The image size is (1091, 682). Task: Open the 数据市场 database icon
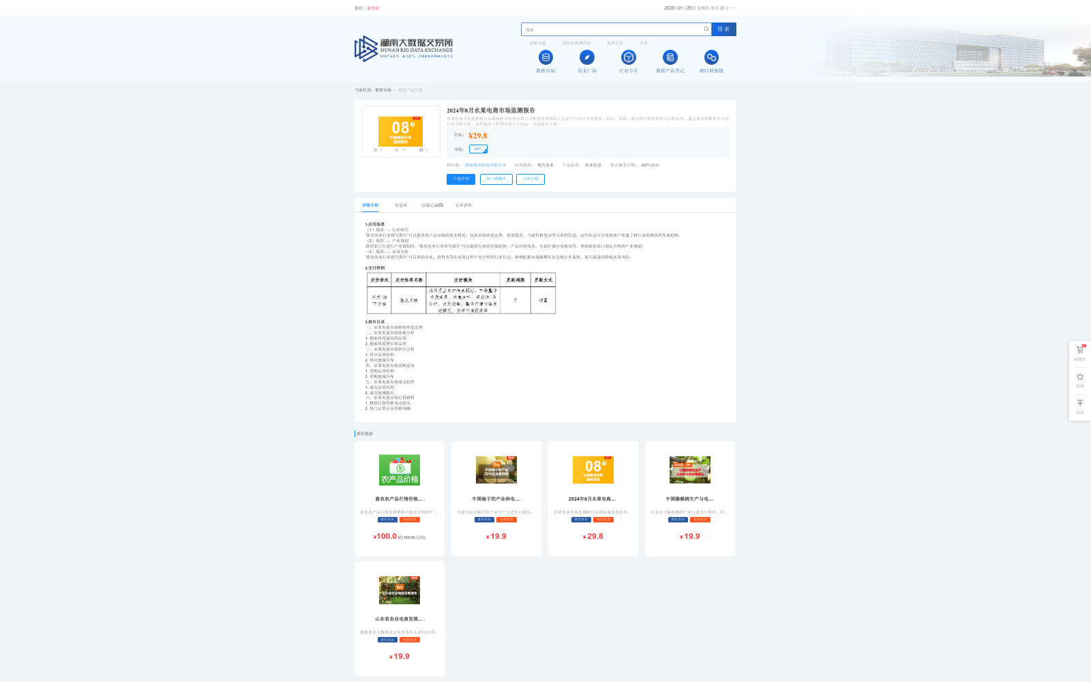pos(545,57)
